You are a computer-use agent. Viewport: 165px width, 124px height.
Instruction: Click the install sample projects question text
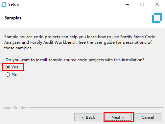click(x=75, y=60)
